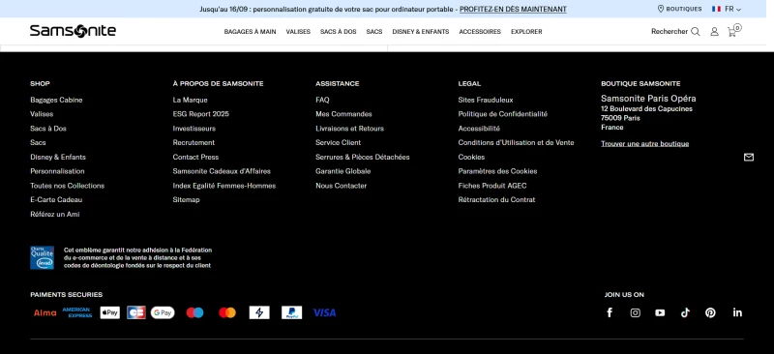Open the Bagages Cabine footer link
774x354 pixels.
[56, 100]
